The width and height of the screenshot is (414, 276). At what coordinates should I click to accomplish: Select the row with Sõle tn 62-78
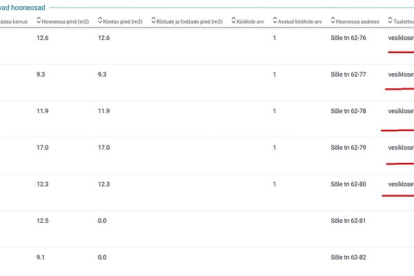coord(350,111)
